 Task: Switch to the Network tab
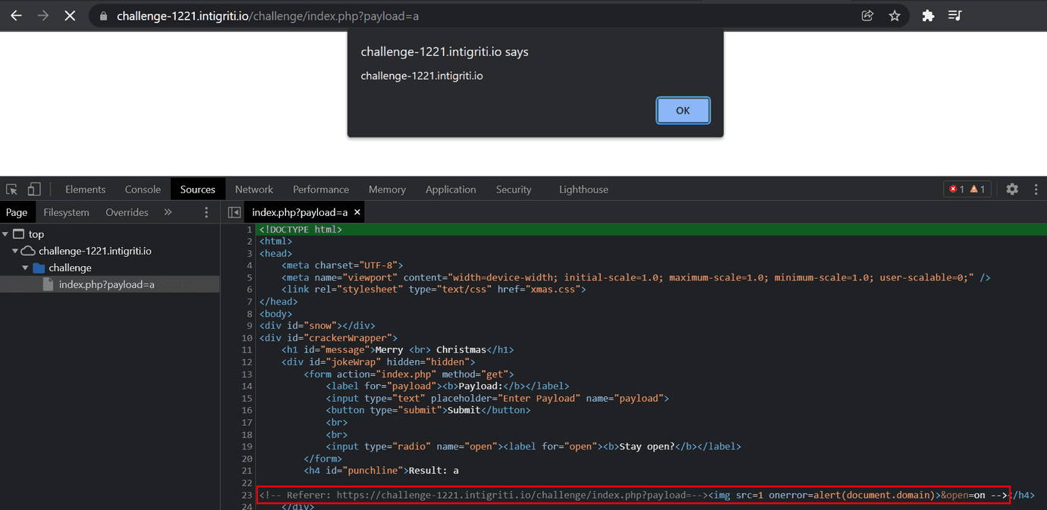[x=253, y=189]
